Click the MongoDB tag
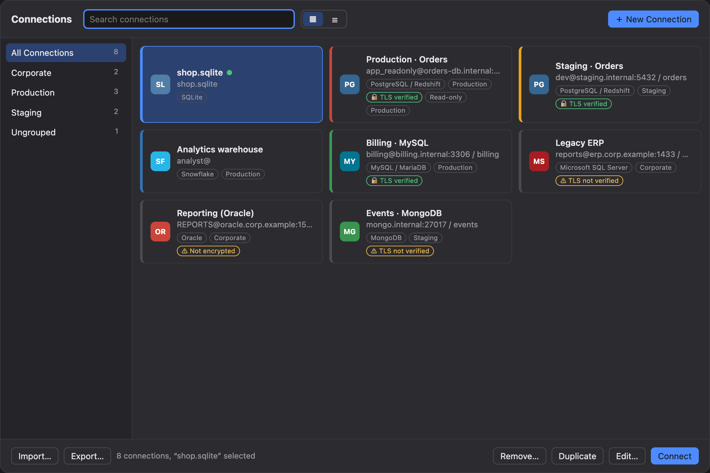 tap(386, 238)
